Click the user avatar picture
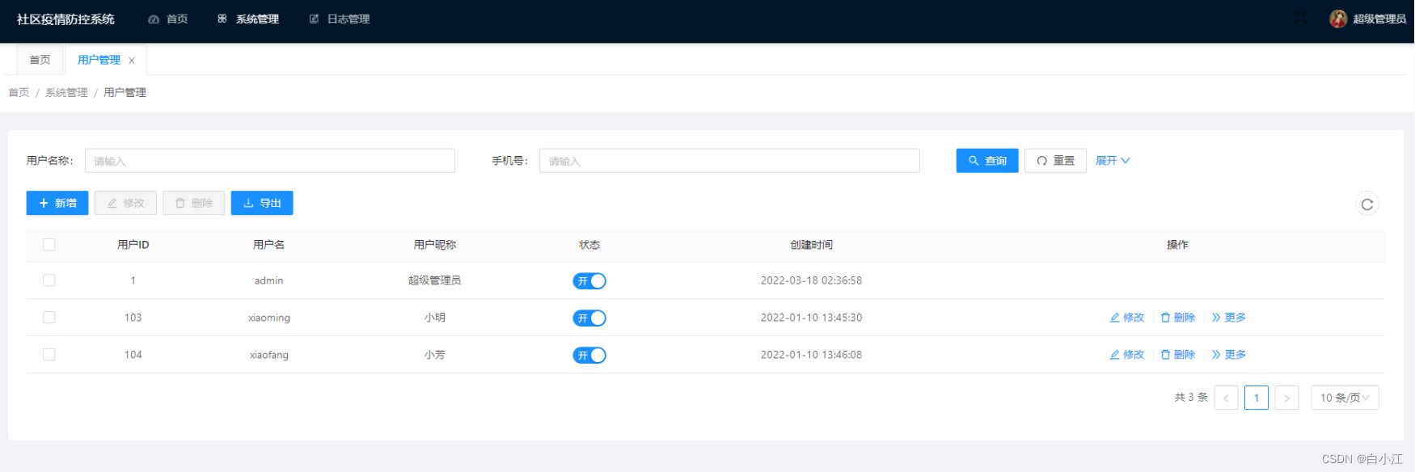This screenshot has width=1415, height=472. point(1338,19)
